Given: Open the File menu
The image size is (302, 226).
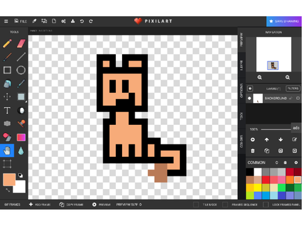Looking at the screenshot, I should point(21,21).
